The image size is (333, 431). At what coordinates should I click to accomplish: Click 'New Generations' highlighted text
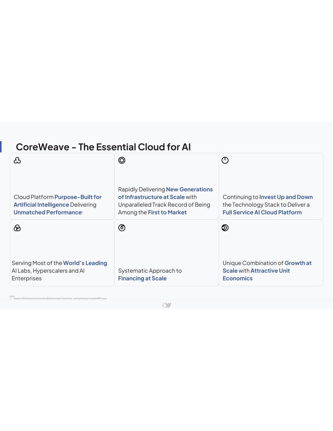click(x=189, y=189)
